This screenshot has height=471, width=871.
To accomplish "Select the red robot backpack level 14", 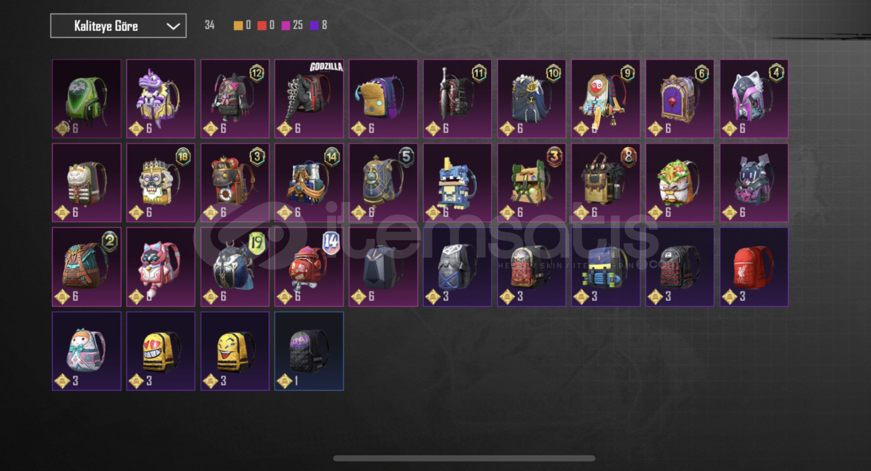I will tap(309, 267).
